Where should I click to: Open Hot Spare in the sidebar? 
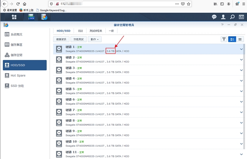click(25, 76)
